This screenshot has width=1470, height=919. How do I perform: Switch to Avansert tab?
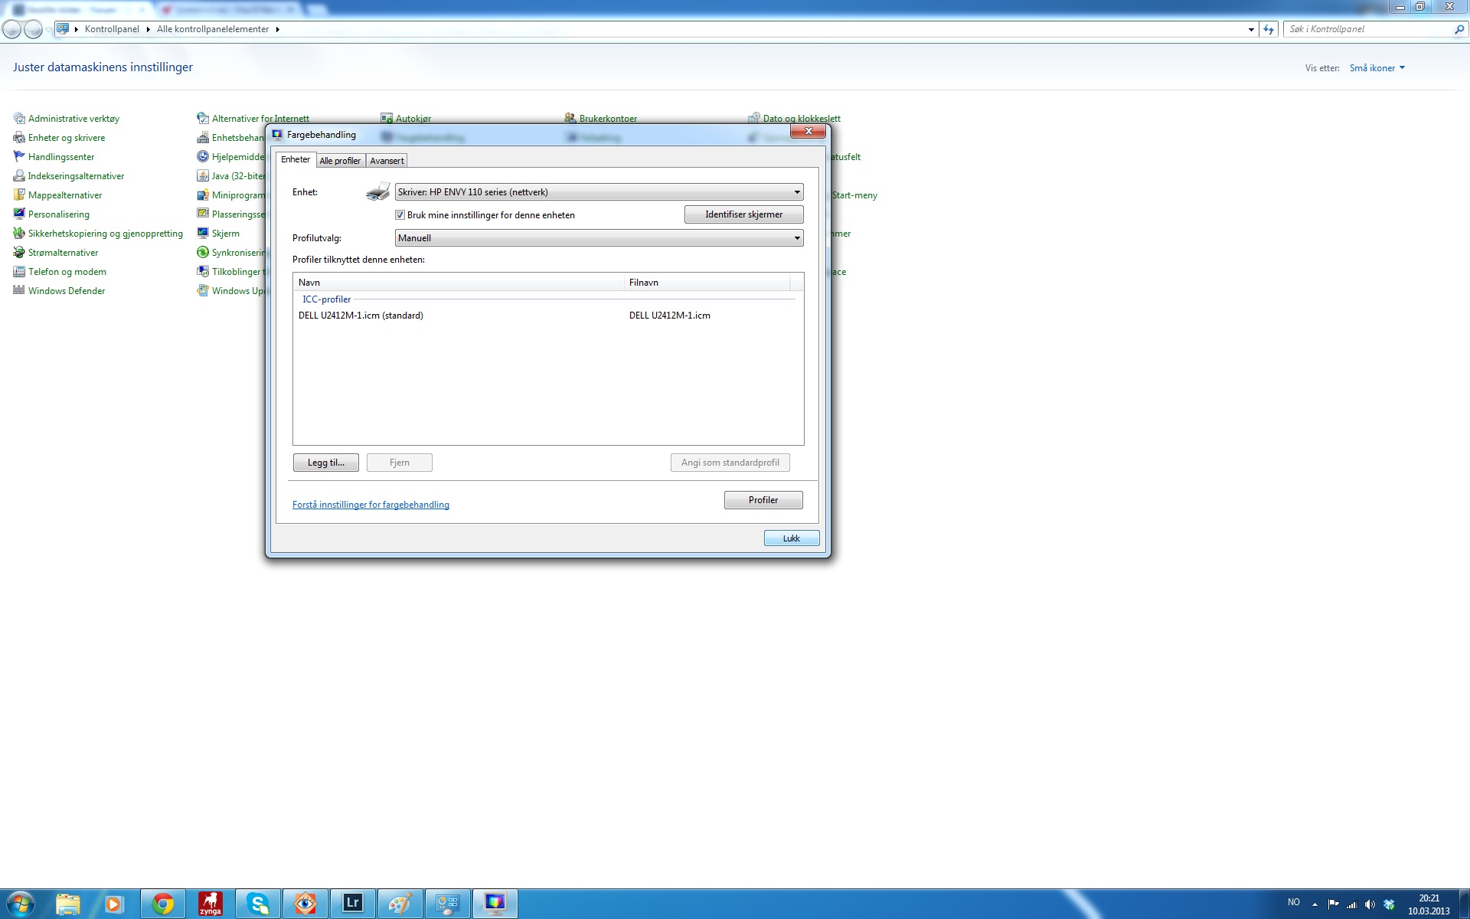pyautogui.click(x=387, y=161)
